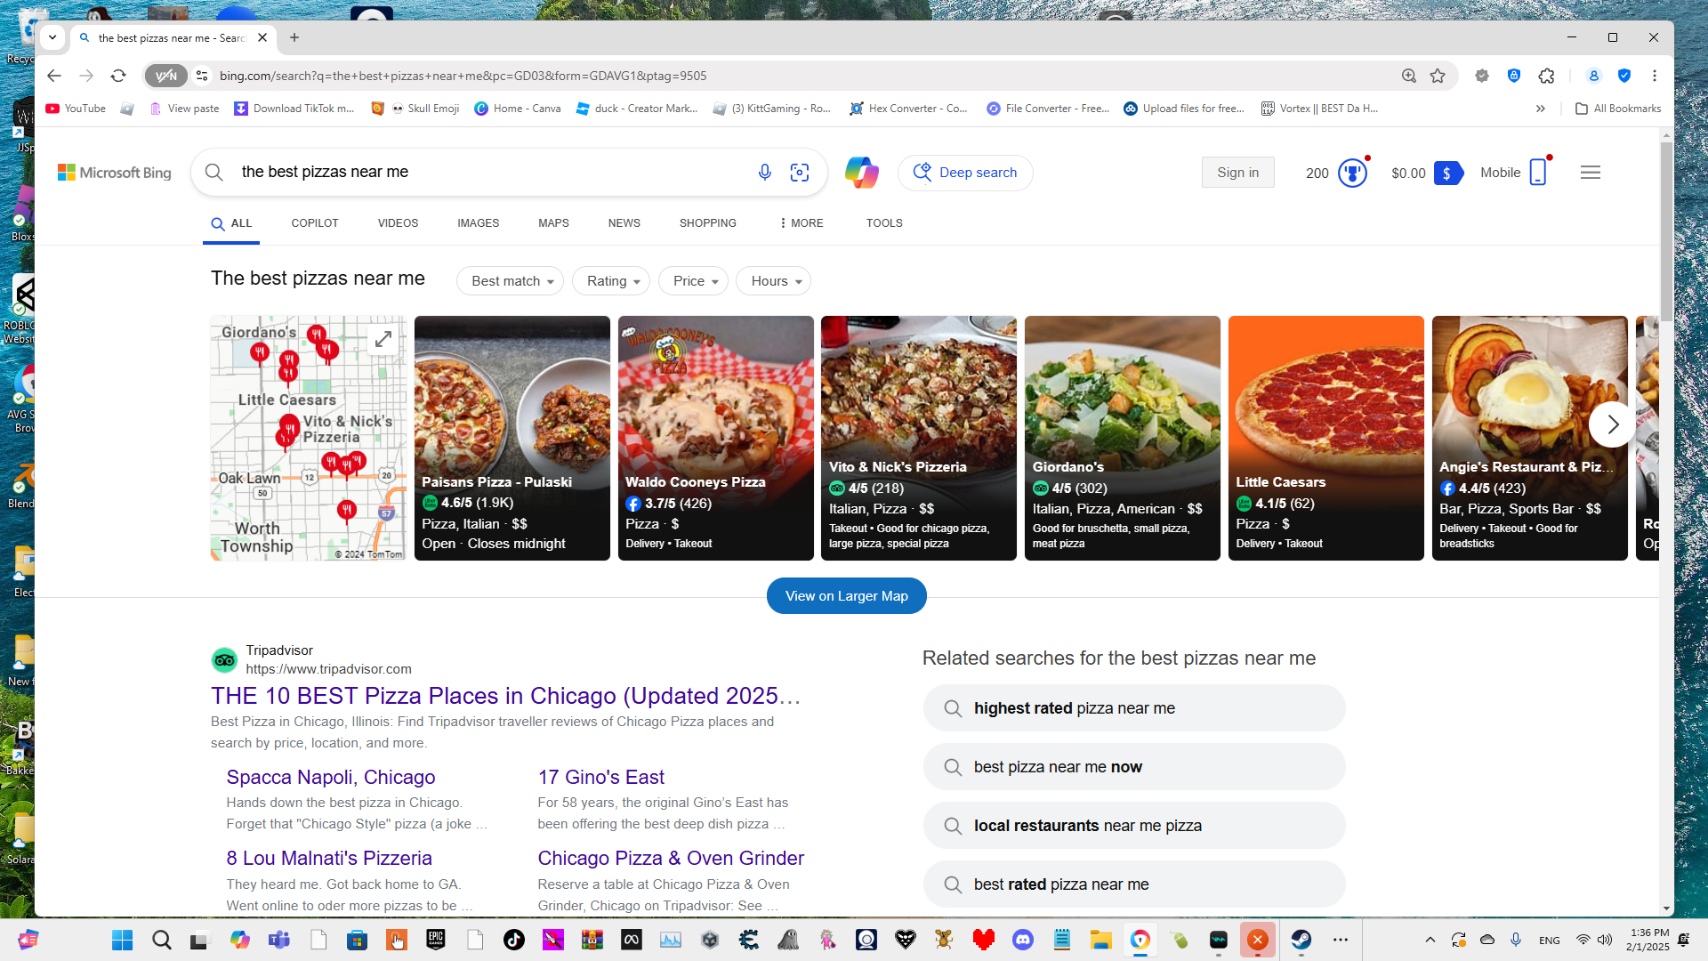Image resolution: width=1708 pixels, height=961 pixels.
Task: Click the Rewards trophy medal icon
Action: 1352,173
